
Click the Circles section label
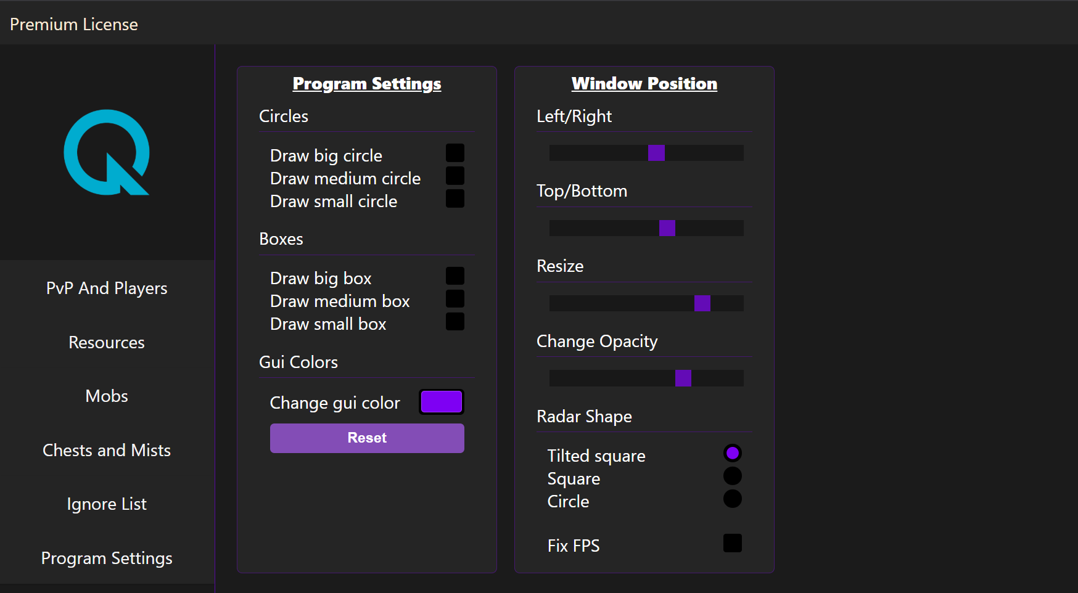pos(284,116)
